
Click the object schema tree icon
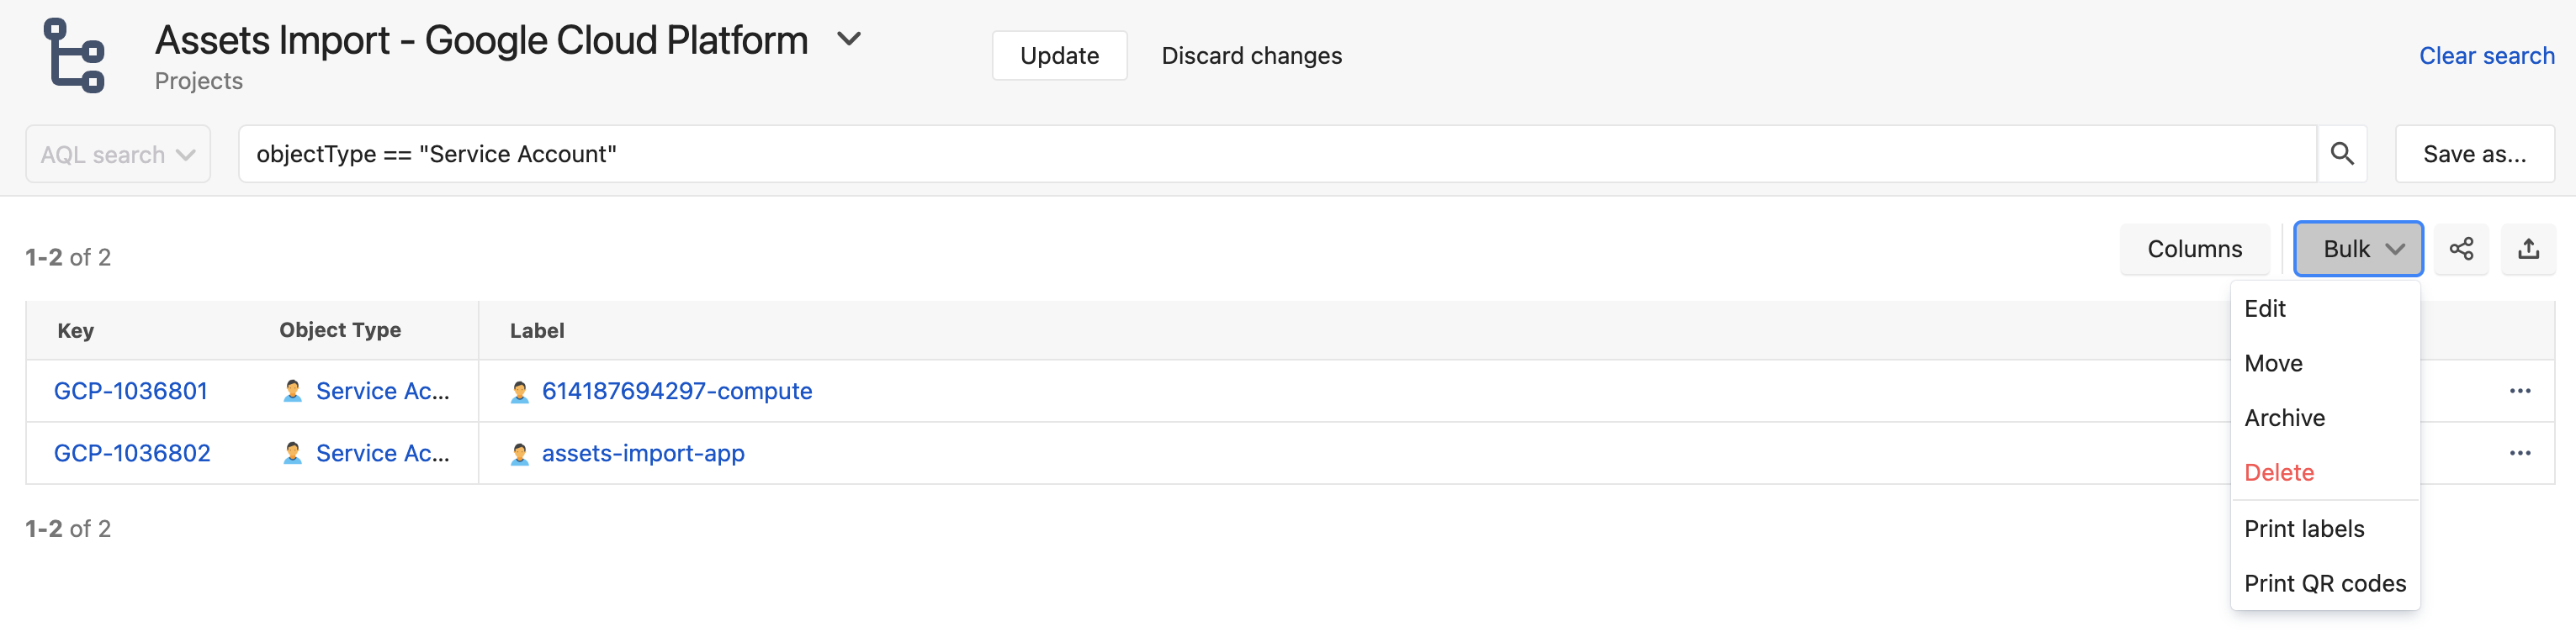point(75,56)
